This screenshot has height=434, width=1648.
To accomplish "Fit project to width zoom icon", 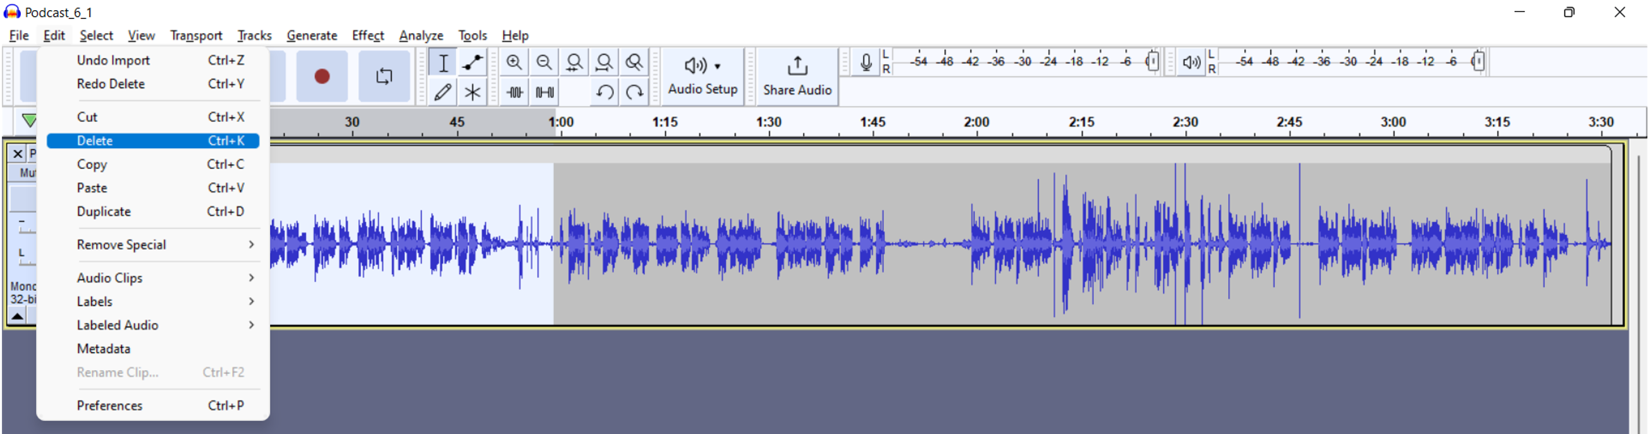I will click(x=604, y=63).
